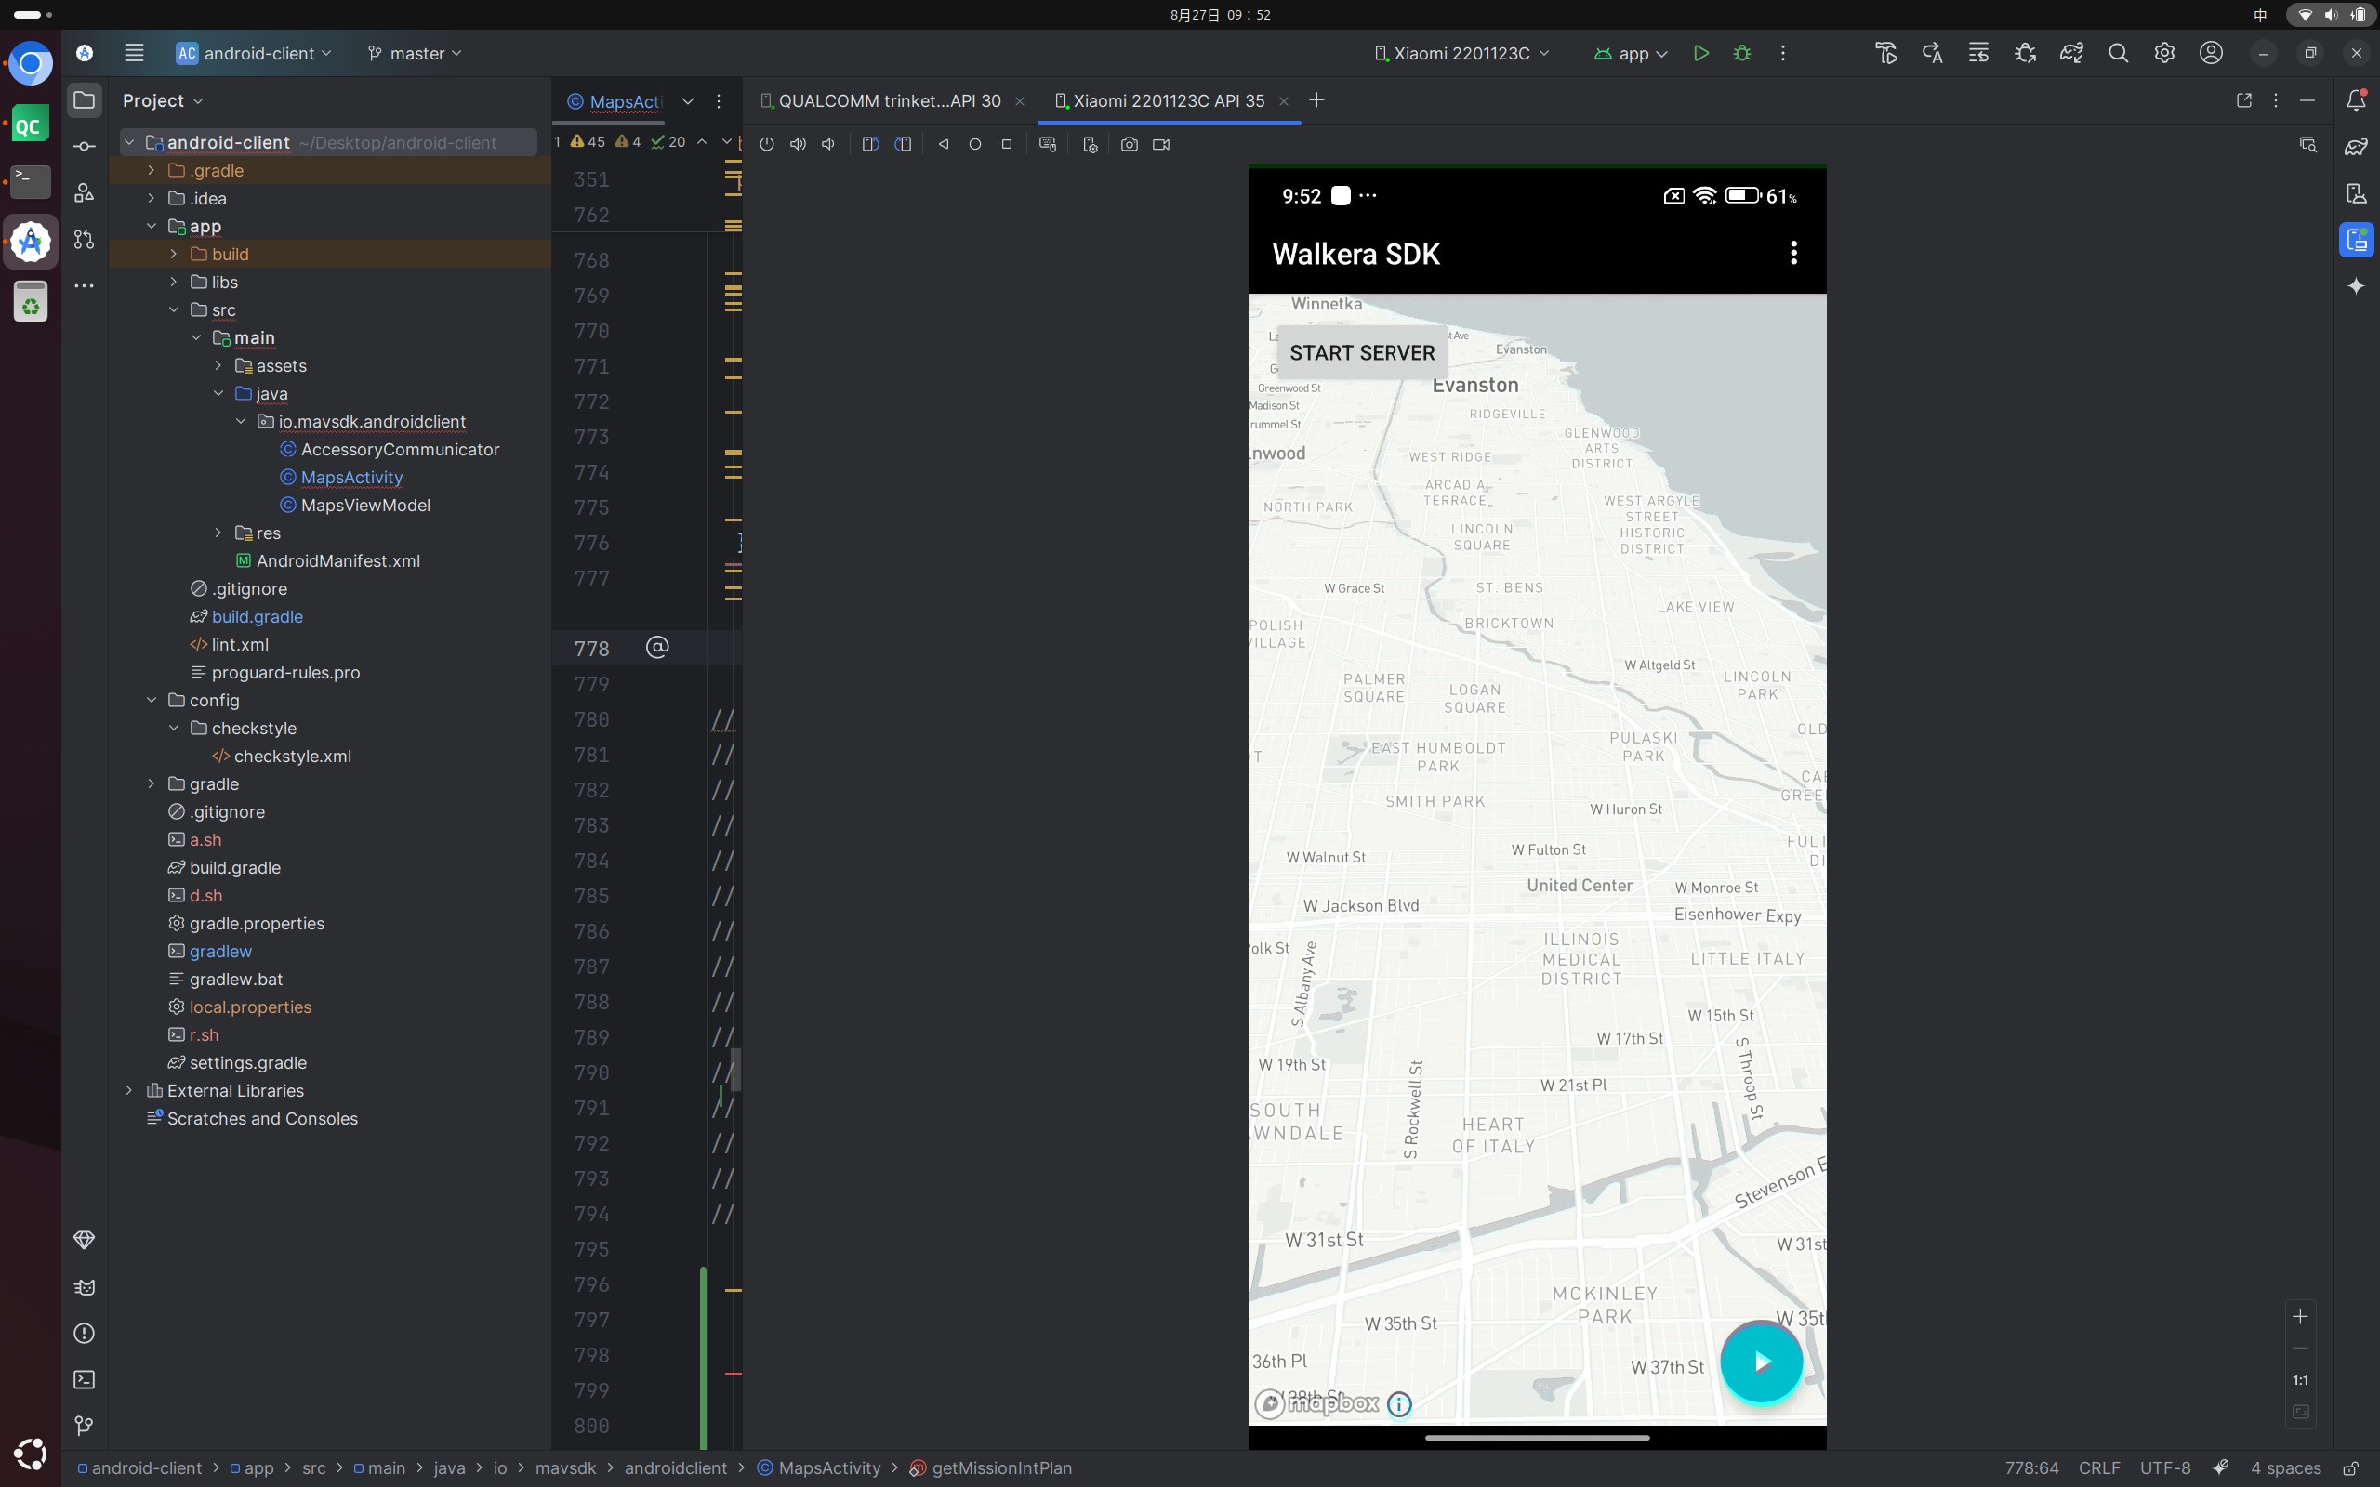Screen dimensions: 2380x1487
Task: Toggle Running Devices sidebar button
Action: click(x=2357, y=240)
